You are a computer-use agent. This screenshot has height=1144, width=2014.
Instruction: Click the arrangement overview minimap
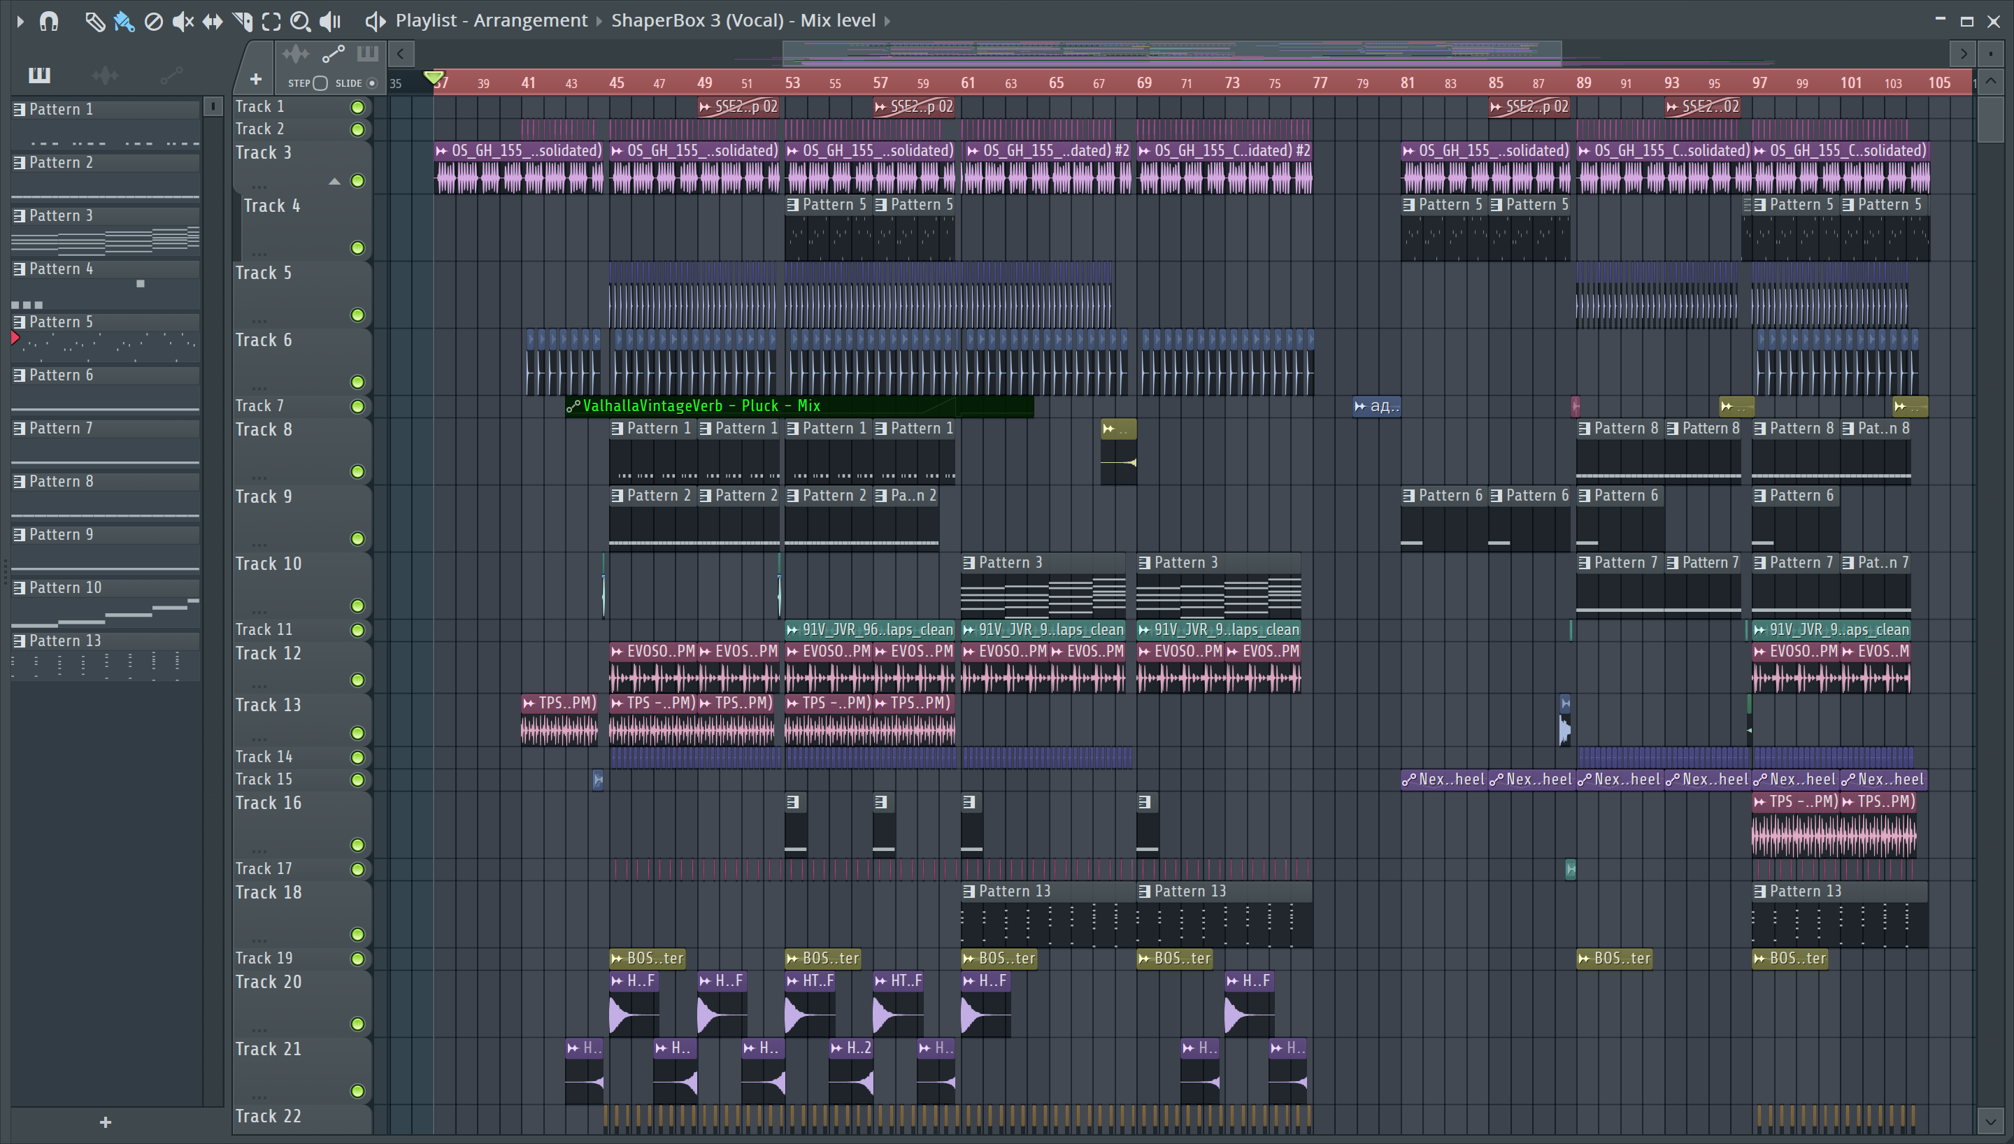coord(1172,53)
